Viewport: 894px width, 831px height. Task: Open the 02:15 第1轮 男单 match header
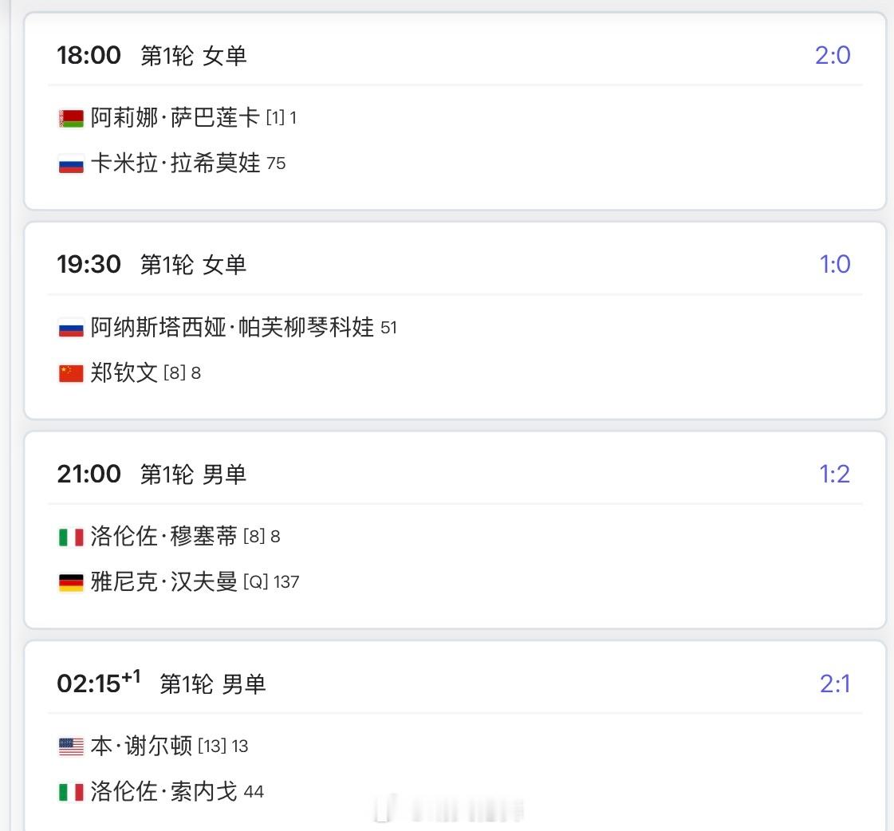[161, 683]
